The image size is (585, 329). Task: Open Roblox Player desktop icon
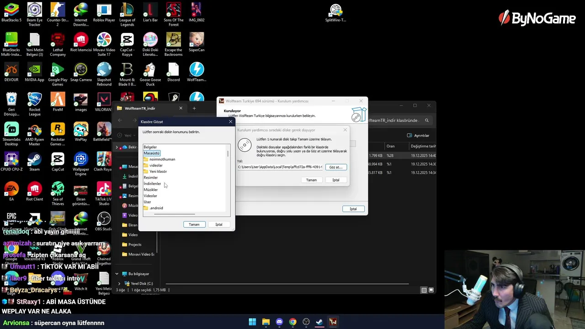[104, 13]
